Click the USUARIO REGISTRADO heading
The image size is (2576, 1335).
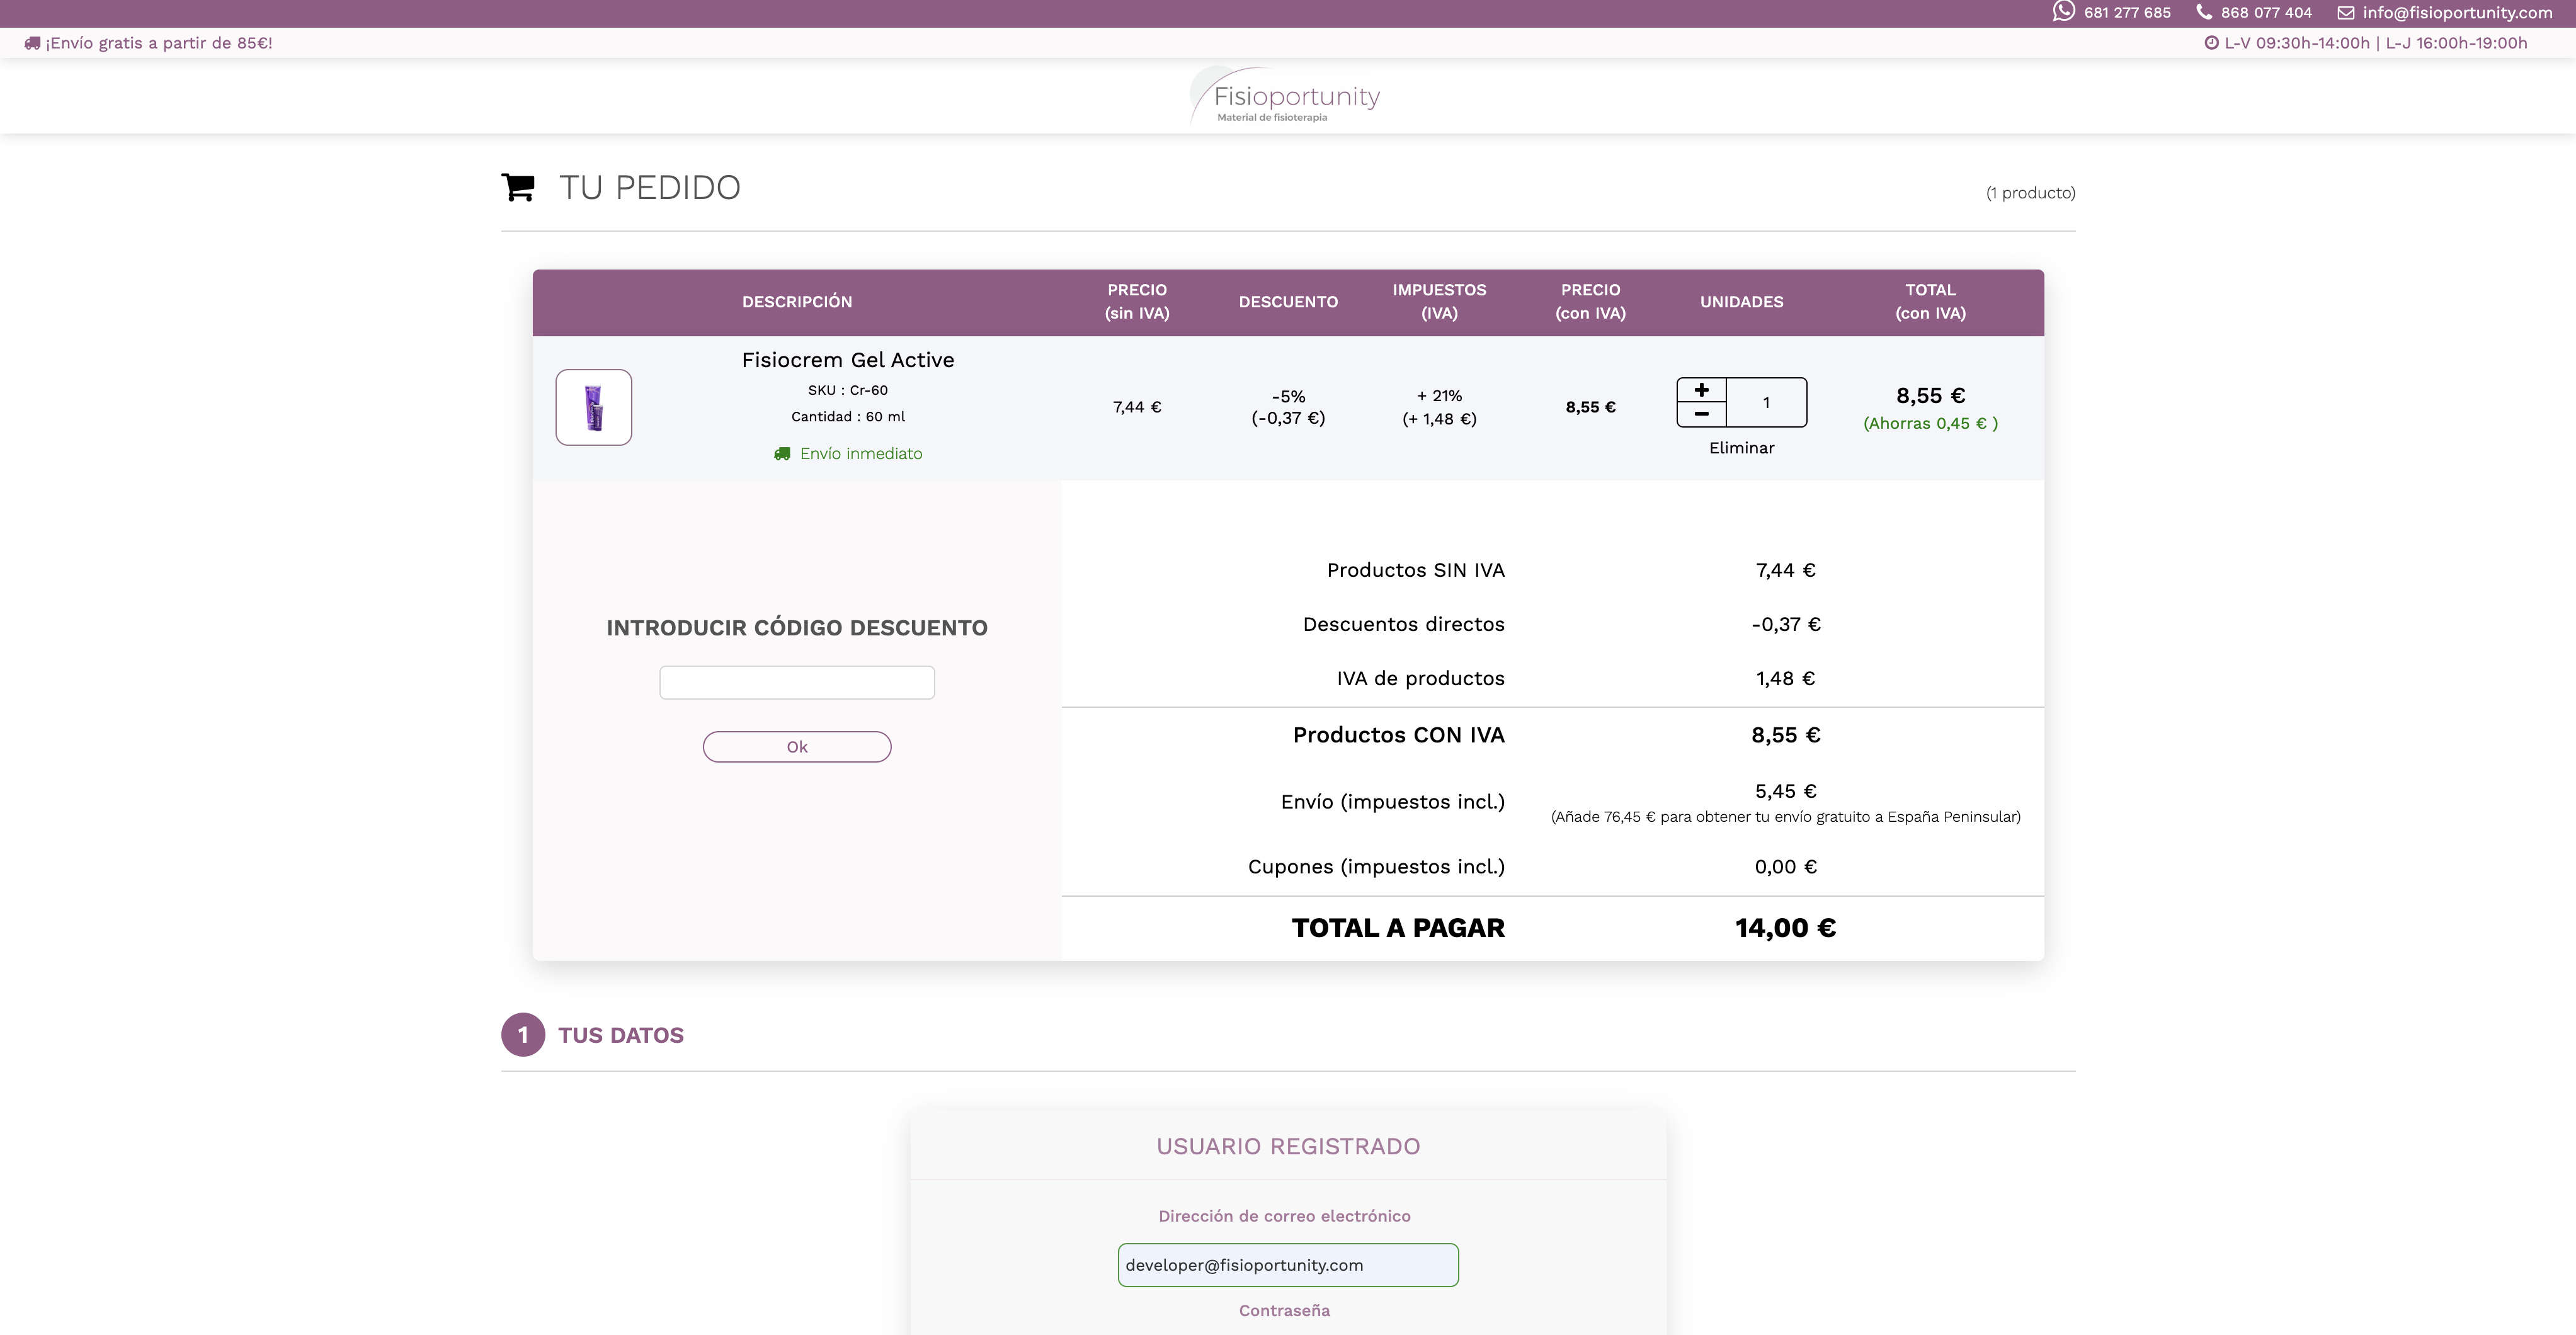point(1288,1147)
